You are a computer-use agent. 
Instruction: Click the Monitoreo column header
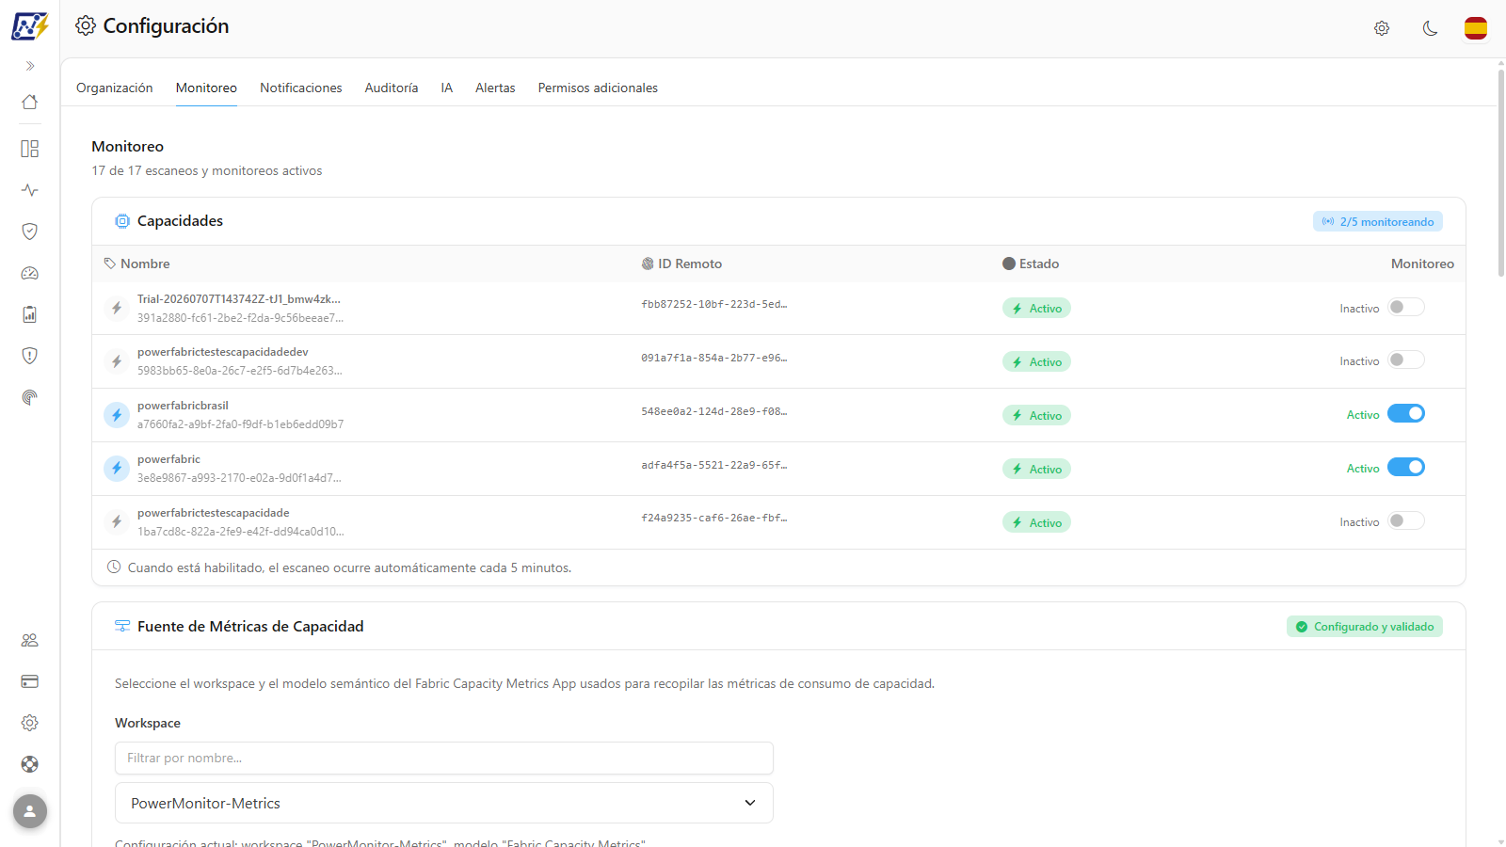coord(1422,264)
